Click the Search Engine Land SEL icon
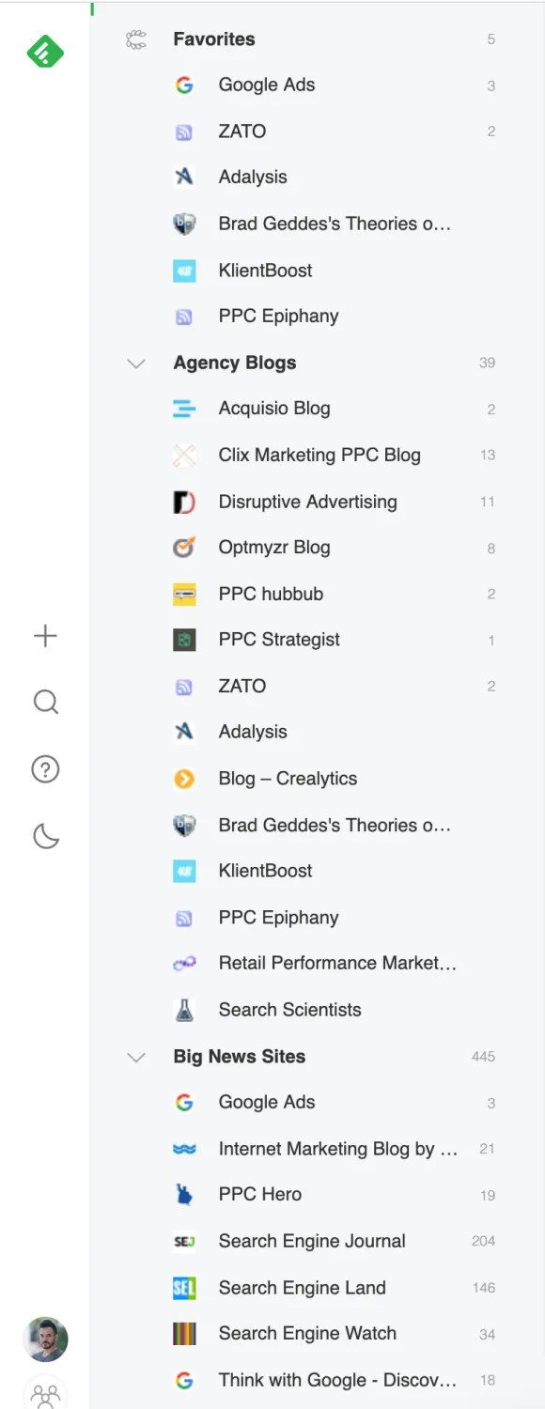The image size is (545, 1409). (x=184, y=1288)
